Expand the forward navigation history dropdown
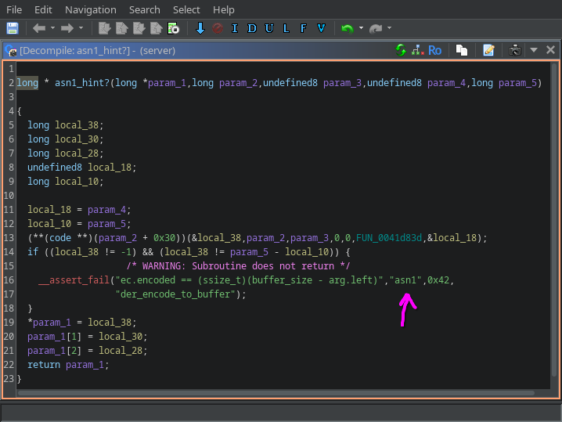562x422 pixels. (x=81, y=28)
